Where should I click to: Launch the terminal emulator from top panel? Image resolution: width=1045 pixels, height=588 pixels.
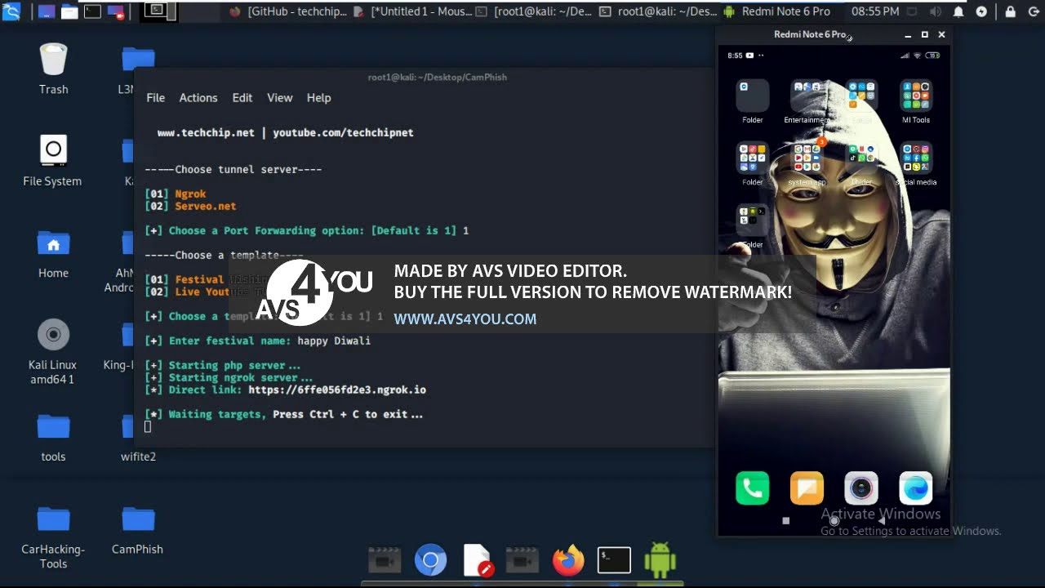click(92, 11)
